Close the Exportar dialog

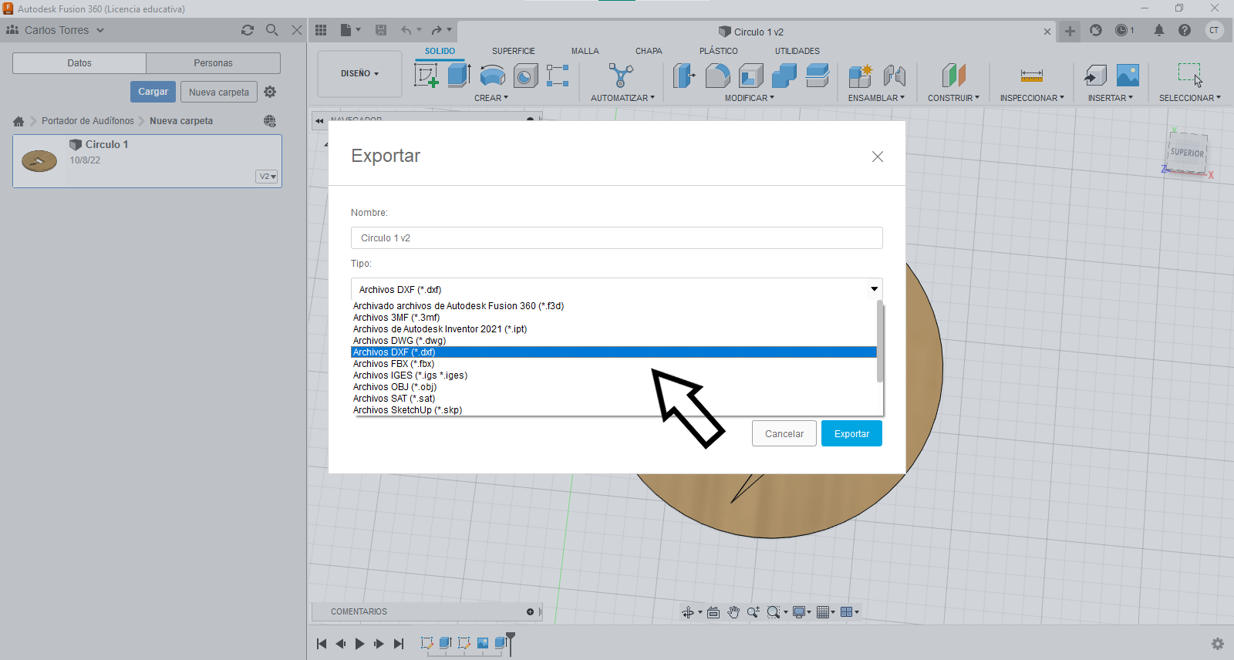pos(878,157)
